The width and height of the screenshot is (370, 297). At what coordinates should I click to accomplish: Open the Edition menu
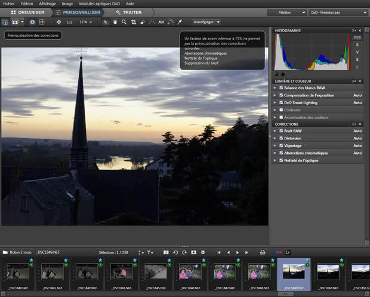click(x=27, y=4)
